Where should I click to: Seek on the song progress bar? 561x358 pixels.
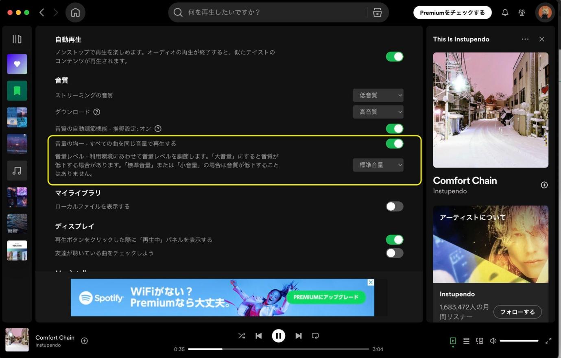click(279, 349)
